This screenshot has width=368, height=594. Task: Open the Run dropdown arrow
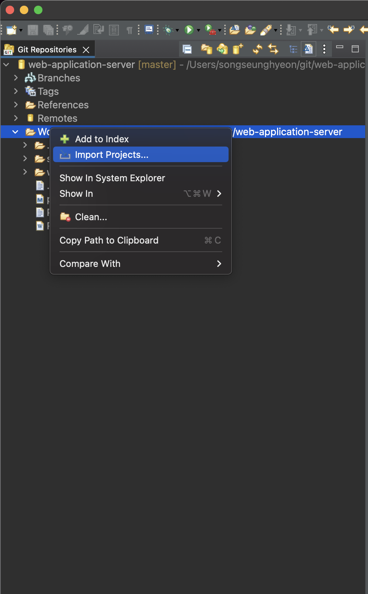point(199,30)
